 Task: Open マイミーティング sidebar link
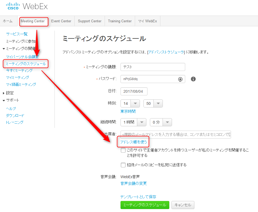[x=18, y=77]
